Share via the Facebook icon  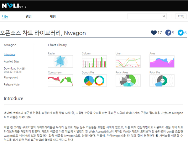pos(168,33)
